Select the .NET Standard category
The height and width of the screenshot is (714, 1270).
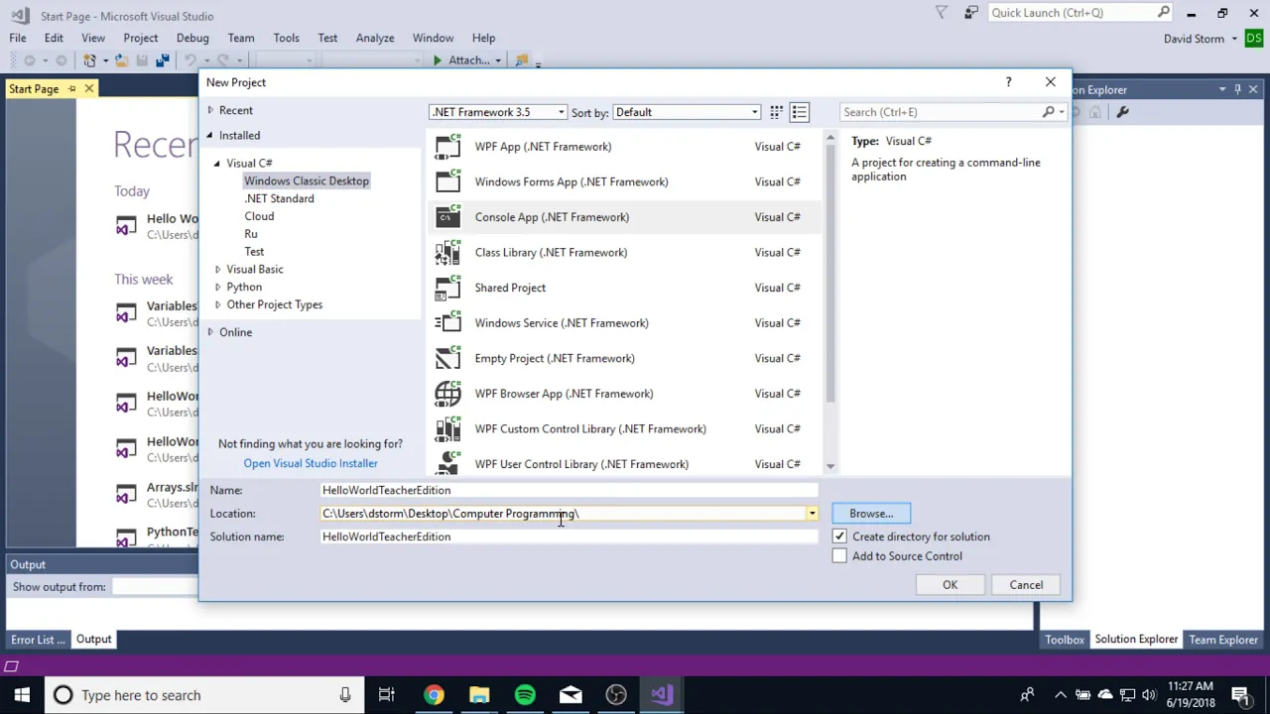[x=279, y=198]
